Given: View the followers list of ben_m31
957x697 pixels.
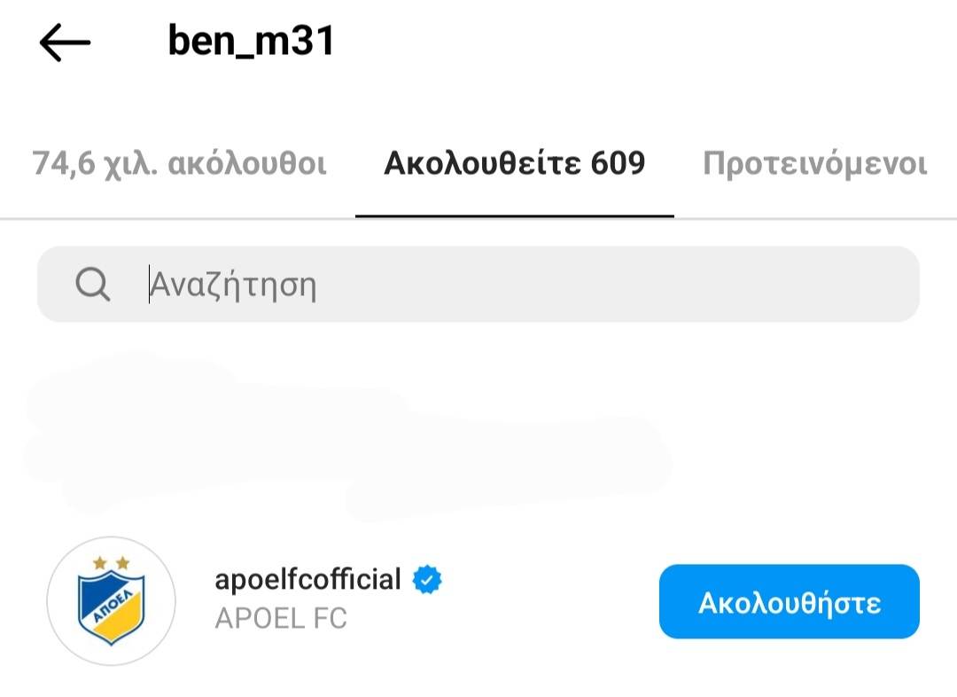Looking at the screenshot, I should [x=180, y=164].
